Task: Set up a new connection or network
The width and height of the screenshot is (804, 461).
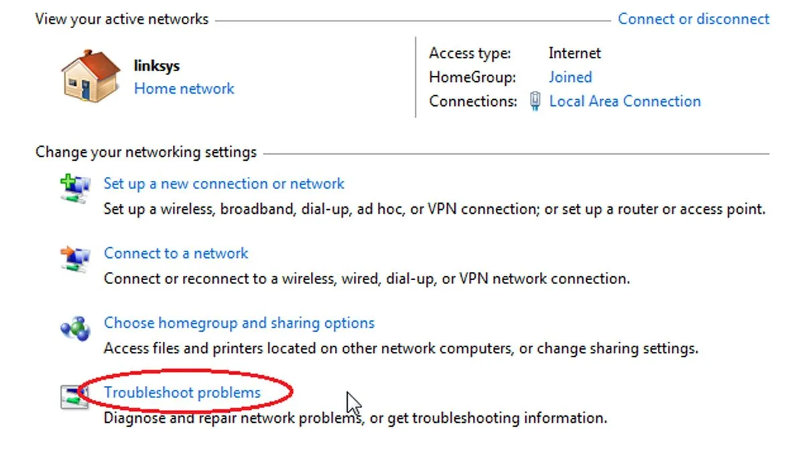Action: point(224,184)
